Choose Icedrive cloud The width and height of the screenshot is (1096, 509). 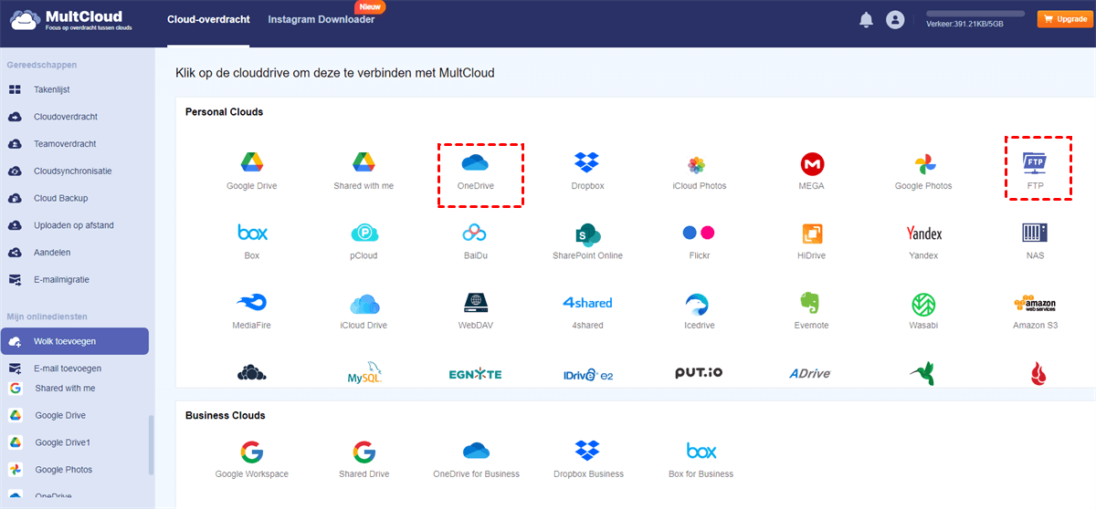click(699, 311)
